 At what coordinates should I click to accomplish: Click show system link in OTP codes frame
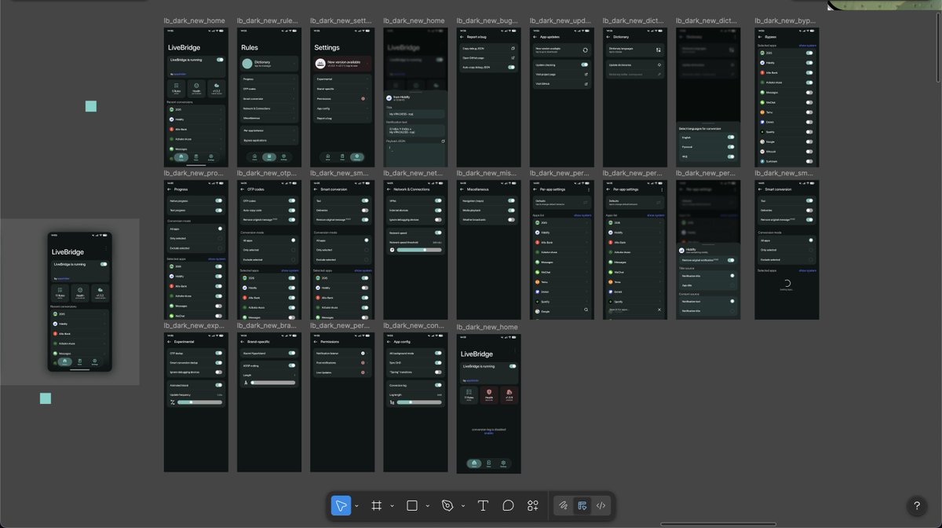[290, 270]
